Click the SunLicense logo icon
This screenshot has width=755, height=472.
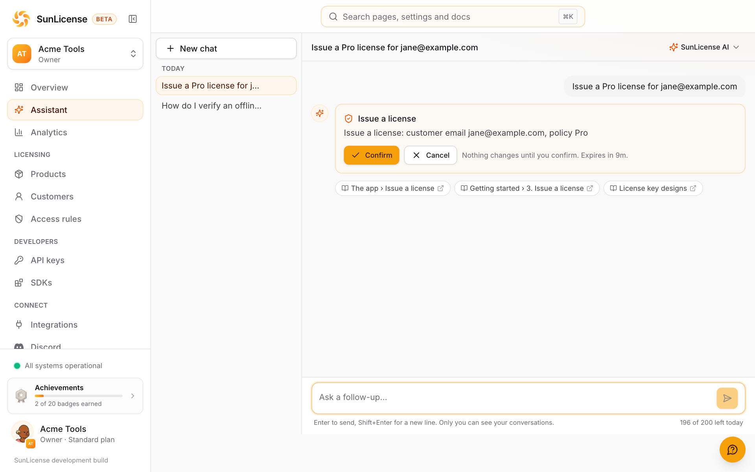(21, 19)
